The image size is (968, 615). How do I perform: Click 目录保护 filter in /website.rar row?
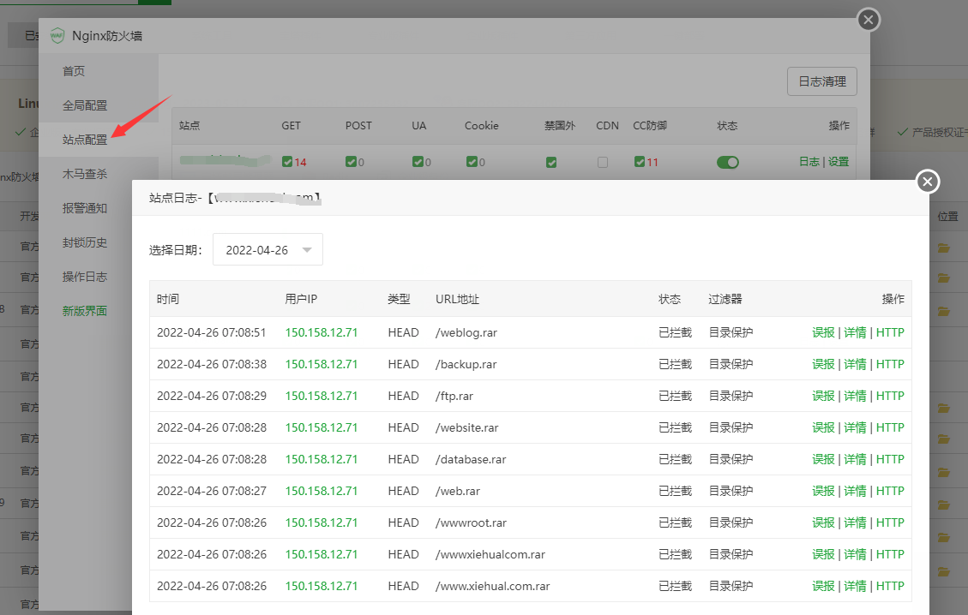731,427
